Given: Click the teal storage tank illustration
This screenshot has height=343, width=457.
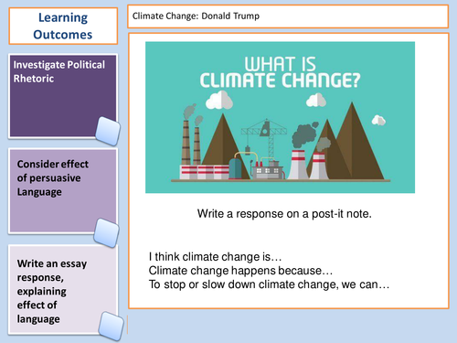Looking at the screenshot, I should point(235,168).
